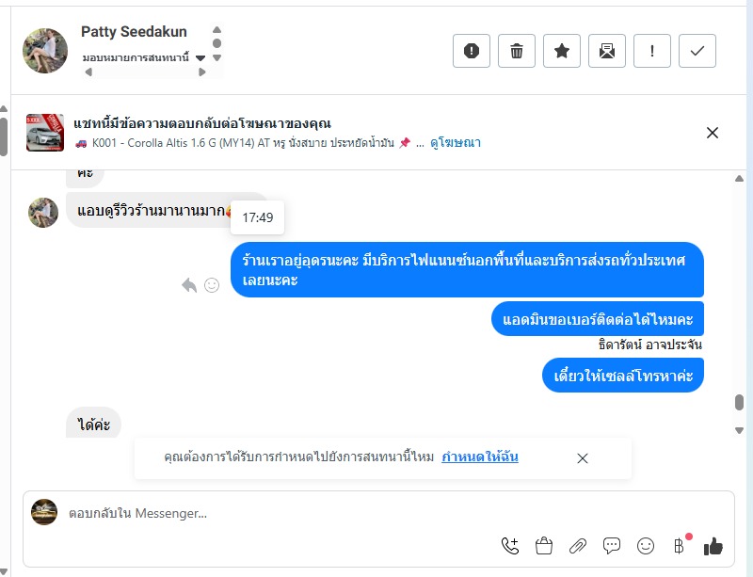Image resolution: width=753 pixels, height=577 pixels.
Task: Attach a file with the paperclip
Action: click(578, 545)
